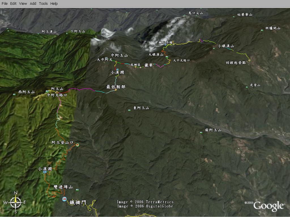Open the Edit menu
The image size is (290, 217).
tap(13, 3)
